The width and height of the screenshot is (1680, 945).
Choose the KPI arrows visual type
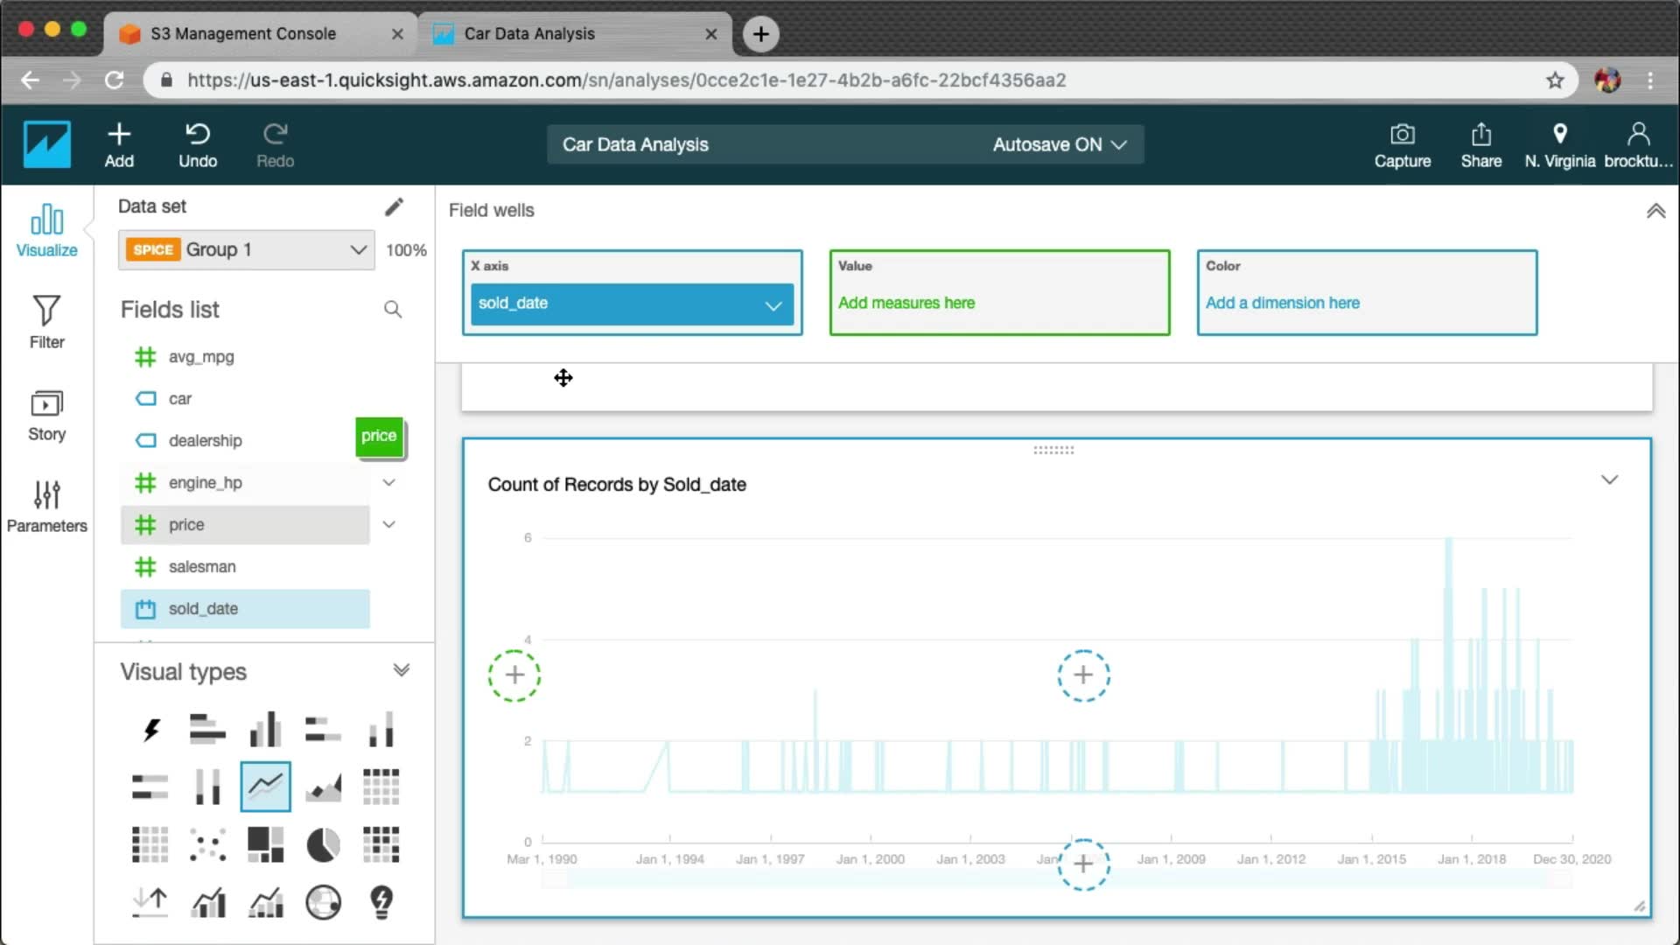pos(150,902)
